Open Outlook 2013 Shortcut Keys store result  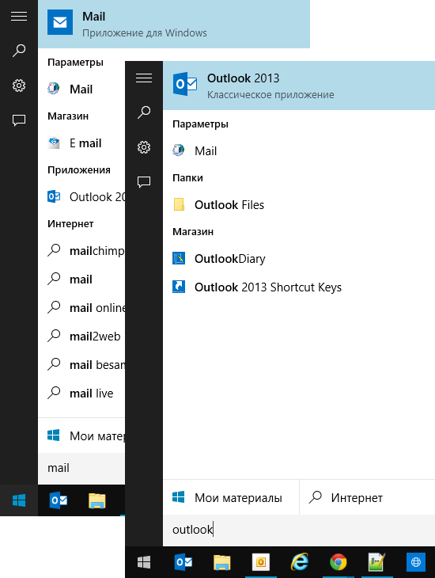coord(299,287)
